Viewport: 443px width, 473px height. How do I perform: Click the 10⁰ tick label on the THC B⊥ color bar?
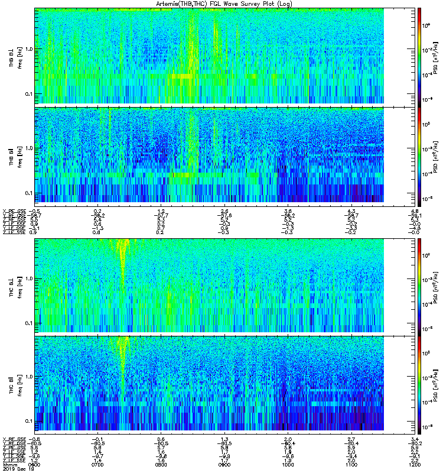coord(426,256)
